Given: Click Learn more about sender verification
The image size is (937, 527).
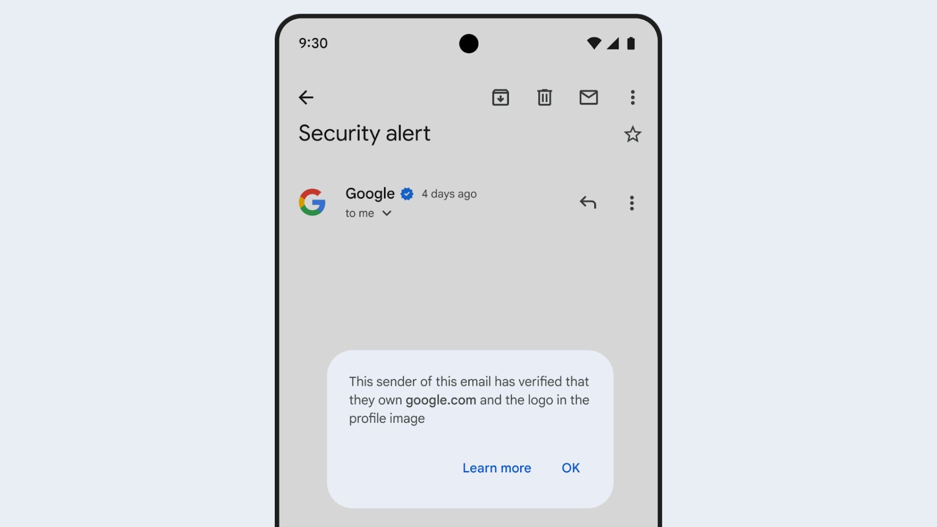Looking at the screenshot, I should point(497,467).
